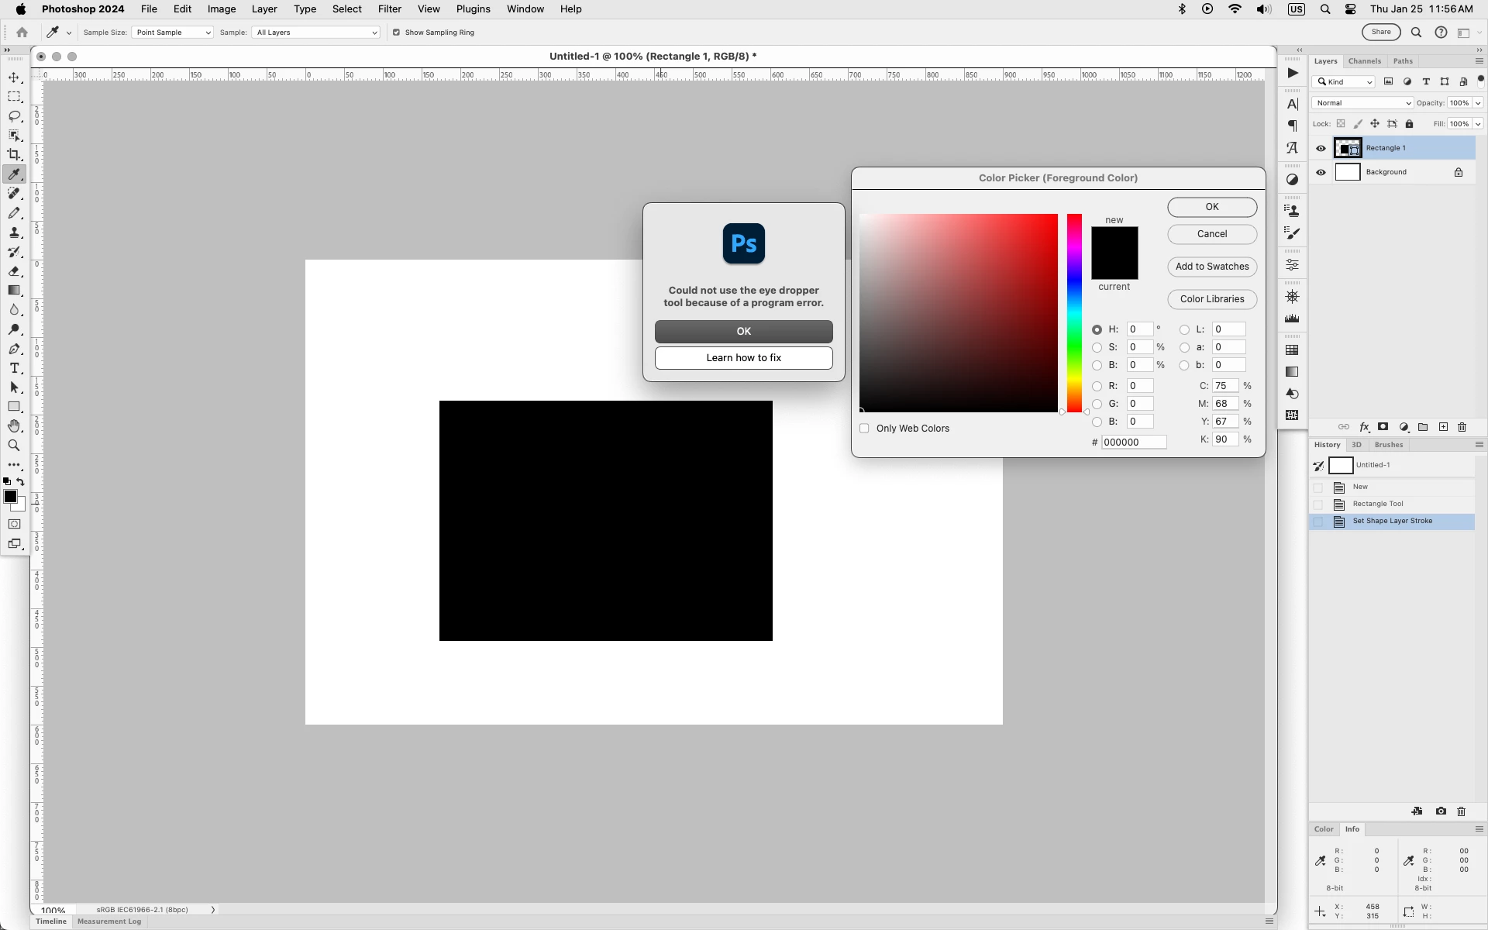Click the hex color input field
The image size is (1488, 930).
coord(1134,443)
